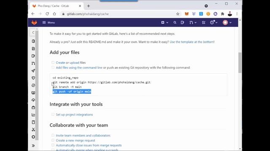270x151 pixels.
Task: Open CI/CD rocket sidebar icon
Action: pyautogui.click(x=33, y=70)
